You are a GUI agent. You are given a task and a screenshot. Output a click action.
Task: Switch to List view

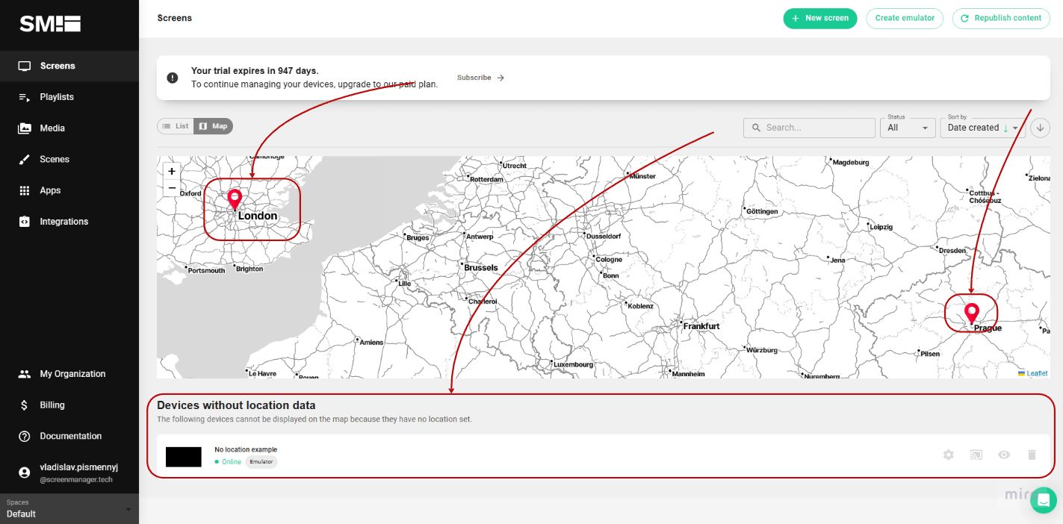point(176,125)
